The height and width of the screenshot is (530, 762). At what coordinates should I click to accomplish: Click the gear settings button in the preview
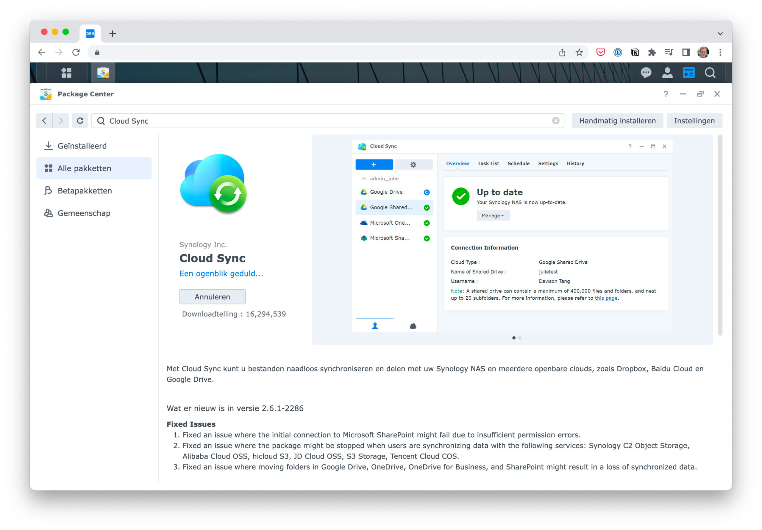click(x=413, y=165)
